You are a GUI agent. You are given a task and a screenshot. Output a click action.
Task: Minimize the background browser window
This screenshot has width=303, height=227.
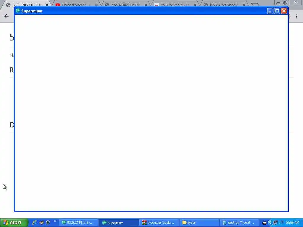(278, 3)
